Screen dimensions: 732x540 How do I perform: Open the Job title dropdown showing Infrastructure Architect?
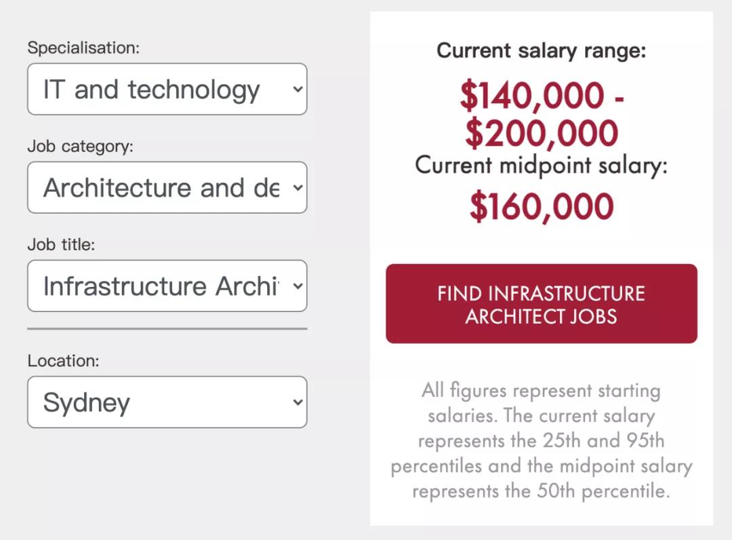152,286
